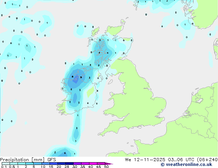The height and width of the screenshot is (168, 218).
Task: Click the '15' legend scale label
Action: point(51,167)
